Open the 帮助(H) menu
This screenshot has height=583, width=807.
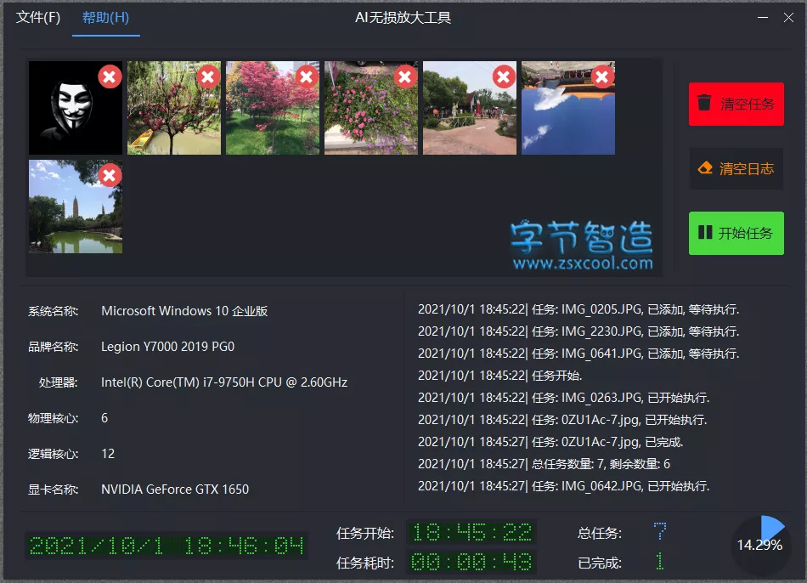(105, 18)
